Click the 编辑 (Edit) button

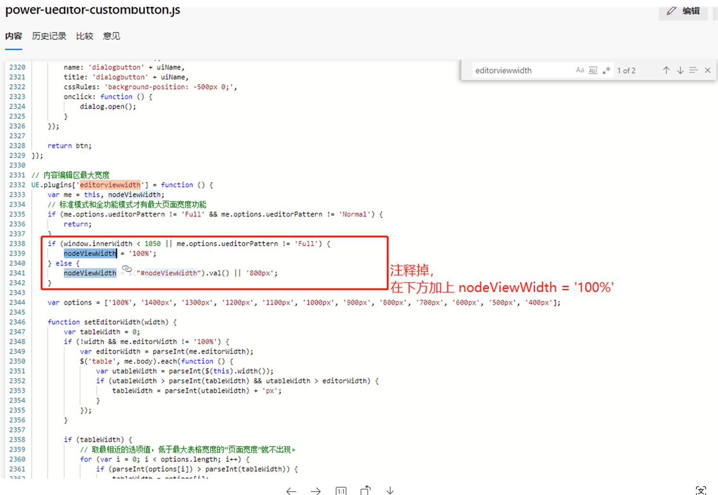point(684,11)
